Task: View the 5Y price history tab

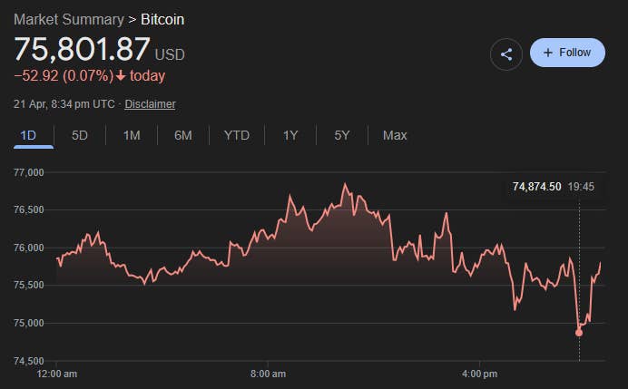Action: click(x=342, y=136)
